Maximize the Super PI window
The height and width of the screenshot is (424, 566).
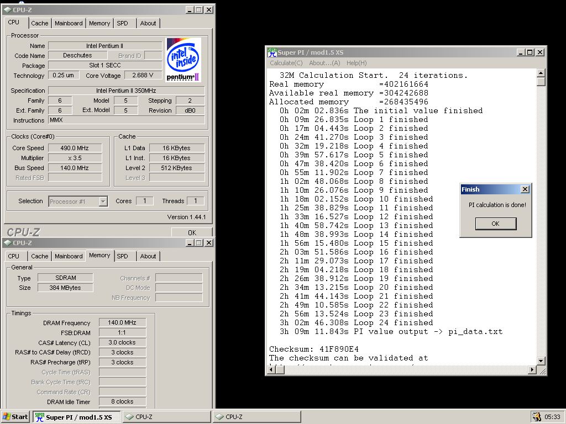(x=530, y=52)
